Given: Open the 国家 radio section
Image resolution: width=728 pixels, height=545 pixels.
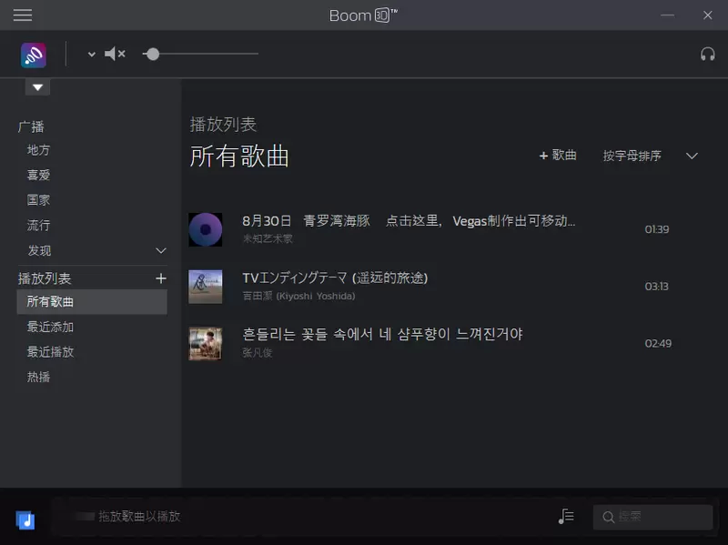Looking at the screenshot, I should pyautogui.click(x=38, y=200).
